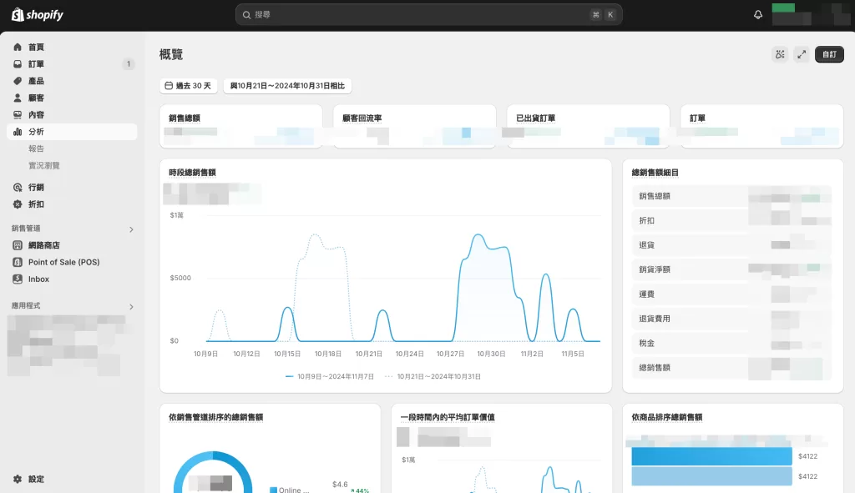Select 報告 under 分析
The image size is (855, 493).
(36, 148)
